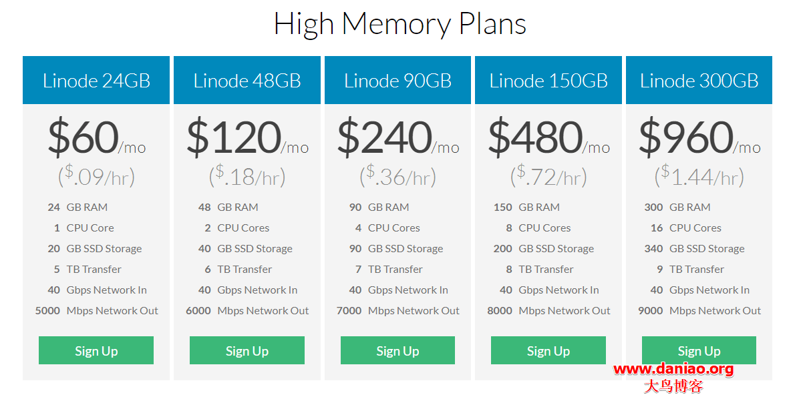Screen dimensions: 801x399
Task: Click the $240/mo price
Action: pyautogui.click(x=397, y=137)
